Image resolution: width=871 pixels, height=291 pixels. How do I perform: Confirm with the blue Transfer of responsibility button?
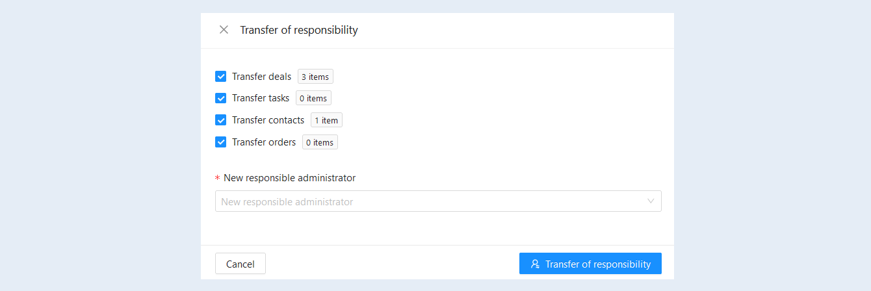[x=590, y=264]
